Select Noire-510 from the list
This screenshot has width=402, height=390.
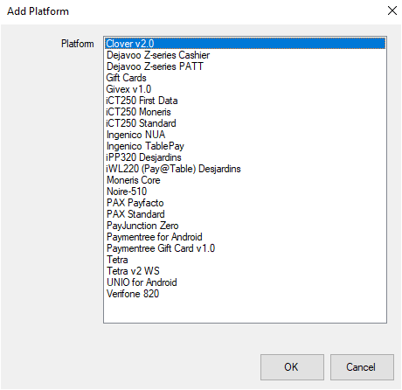pos(245,192)
